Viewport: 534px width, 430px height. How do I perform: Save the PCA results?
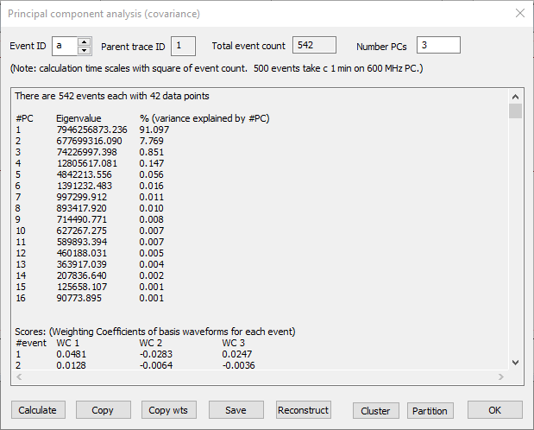pyautogui.click(x=236, y=410)
